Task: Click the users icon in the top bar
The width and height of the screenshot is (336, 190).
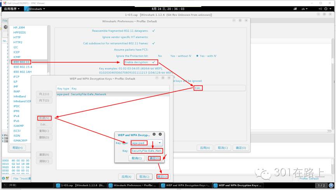Action: 295,9
